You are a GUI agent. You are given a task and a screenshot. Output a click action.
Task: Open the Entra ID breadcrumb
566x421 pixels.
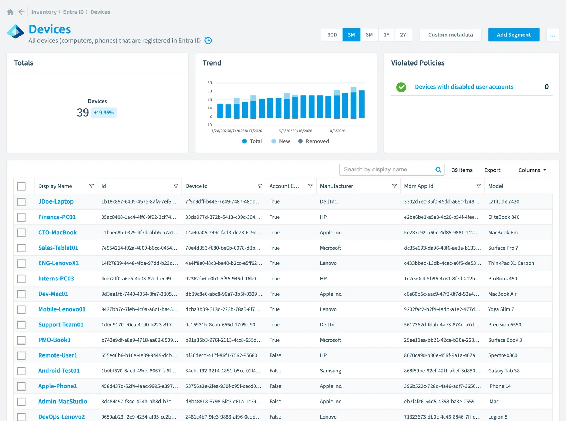[74, 12]
